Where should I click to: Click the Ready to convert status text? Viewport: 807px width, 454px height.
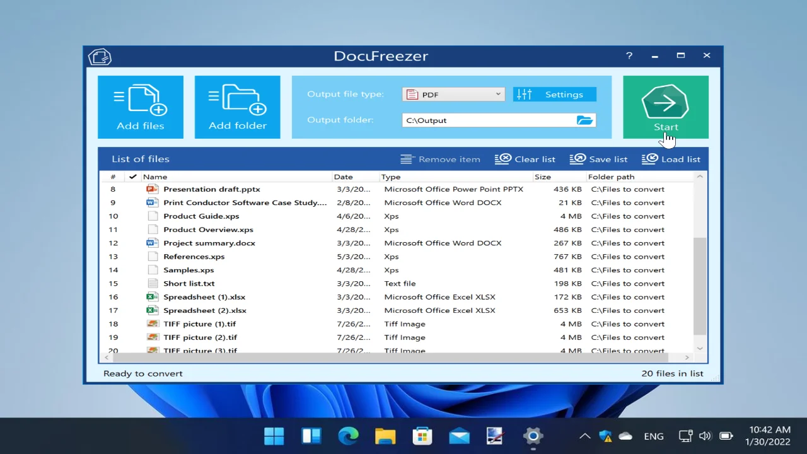point(143,373)
